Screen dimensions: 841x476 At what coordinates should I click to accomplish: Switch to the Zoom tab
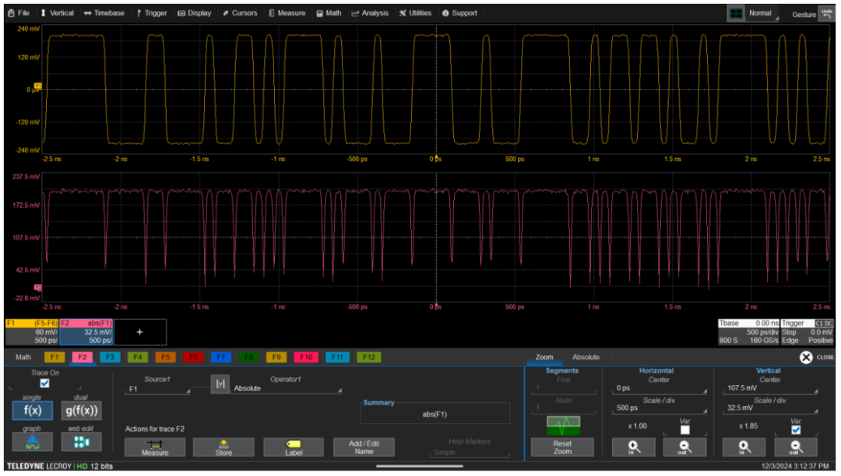pyautogui.click(x=544, y=357)
